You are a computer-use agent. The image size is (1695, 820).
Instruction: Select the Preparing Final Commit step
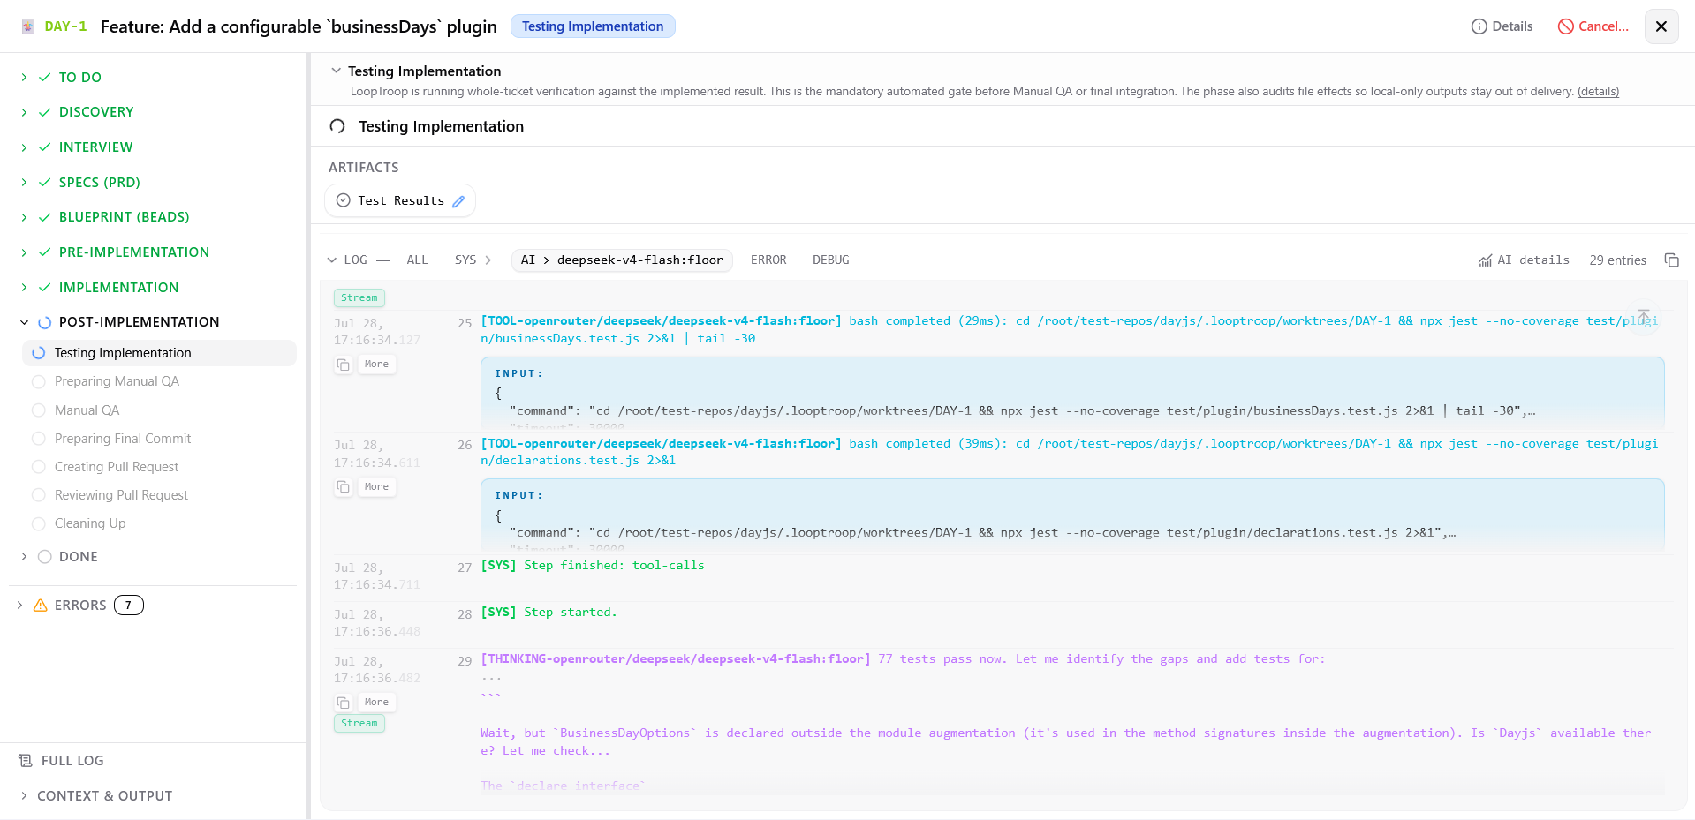pyautogui.click(x=159, y=439)
